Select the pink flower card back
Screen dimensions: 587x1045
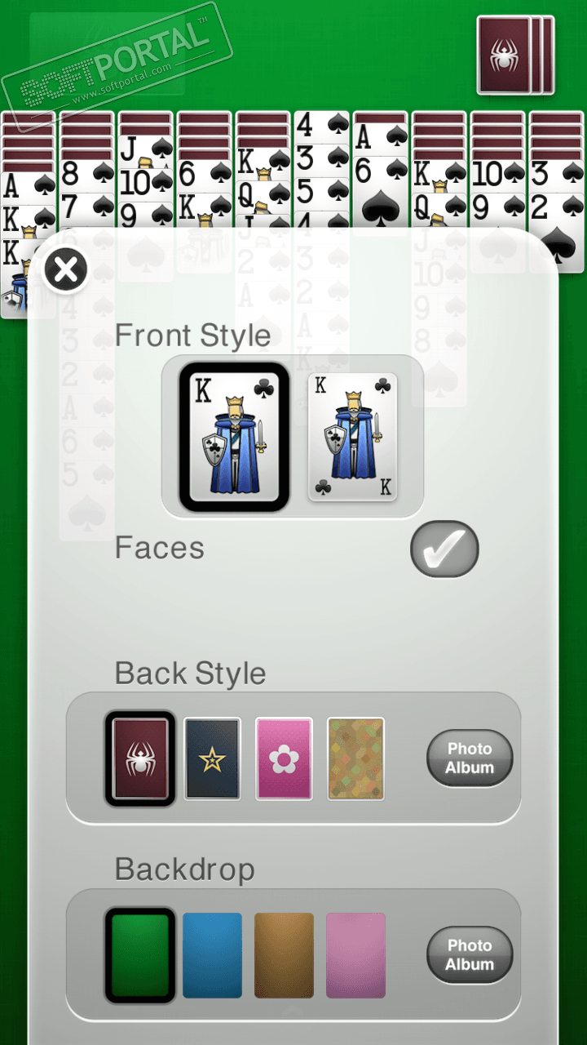pos(284,759)
